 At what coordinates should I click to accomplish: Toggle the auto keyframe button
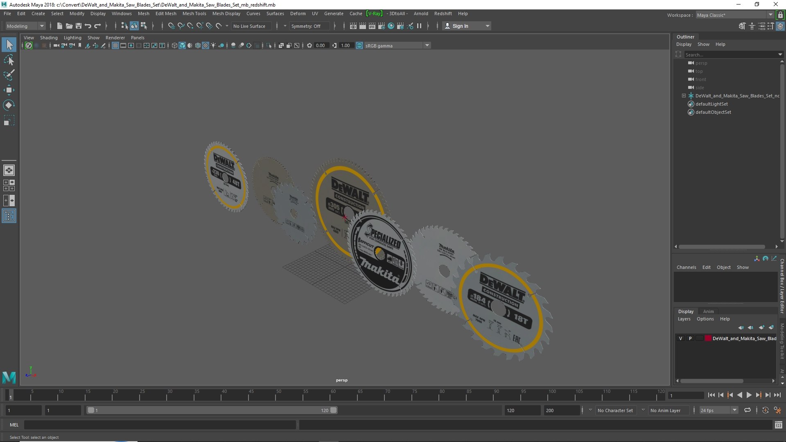pos(765,410)
